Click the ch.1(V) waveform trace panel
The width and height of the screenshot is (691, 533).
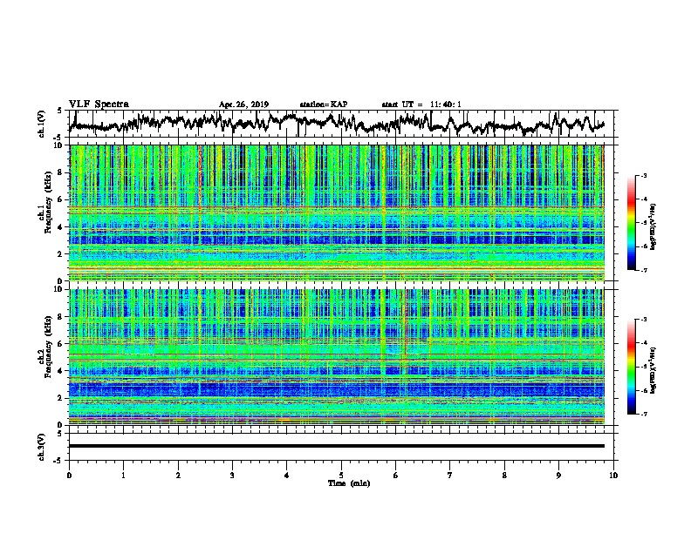pyautogui.click(x=343, y=124)
